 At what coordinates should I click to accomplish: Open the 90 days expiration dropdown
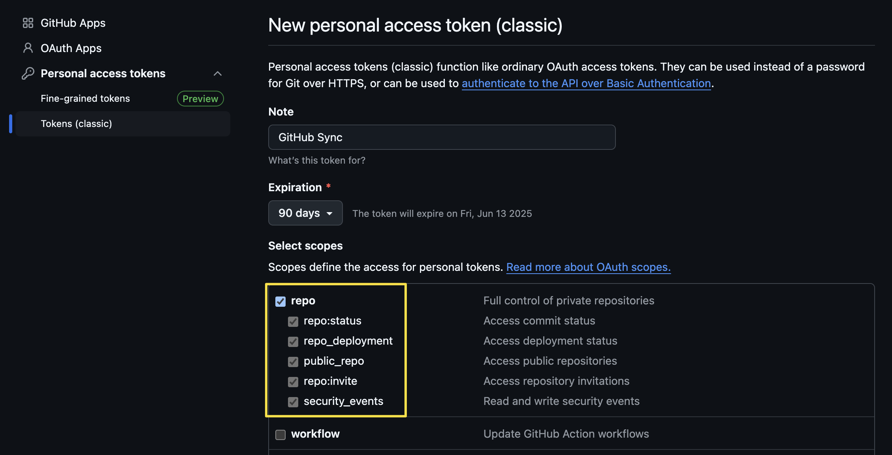(x=305, y=213)
